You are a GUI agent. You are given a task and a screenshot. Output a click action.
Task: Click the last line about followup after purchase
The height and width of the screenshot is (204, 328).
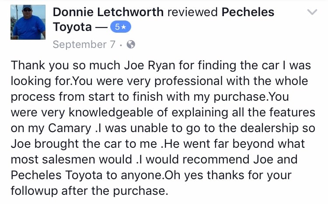point(89,191)
